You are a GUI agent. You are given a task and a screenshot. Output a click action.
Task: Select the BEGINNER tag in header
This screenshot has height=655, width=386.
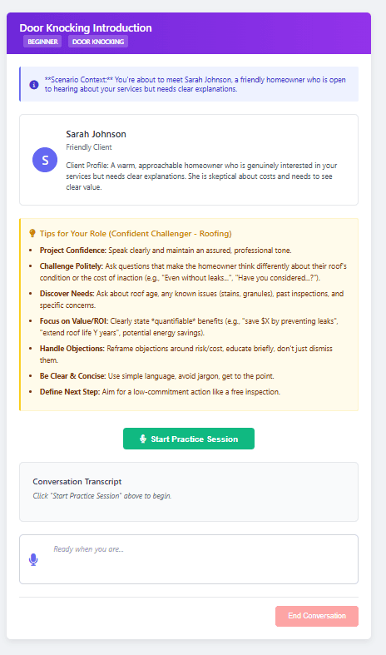(42, 42)
